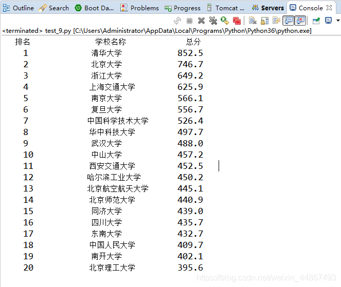Click the Outline tab icon
341x287 pixels.
coord(6,8)
